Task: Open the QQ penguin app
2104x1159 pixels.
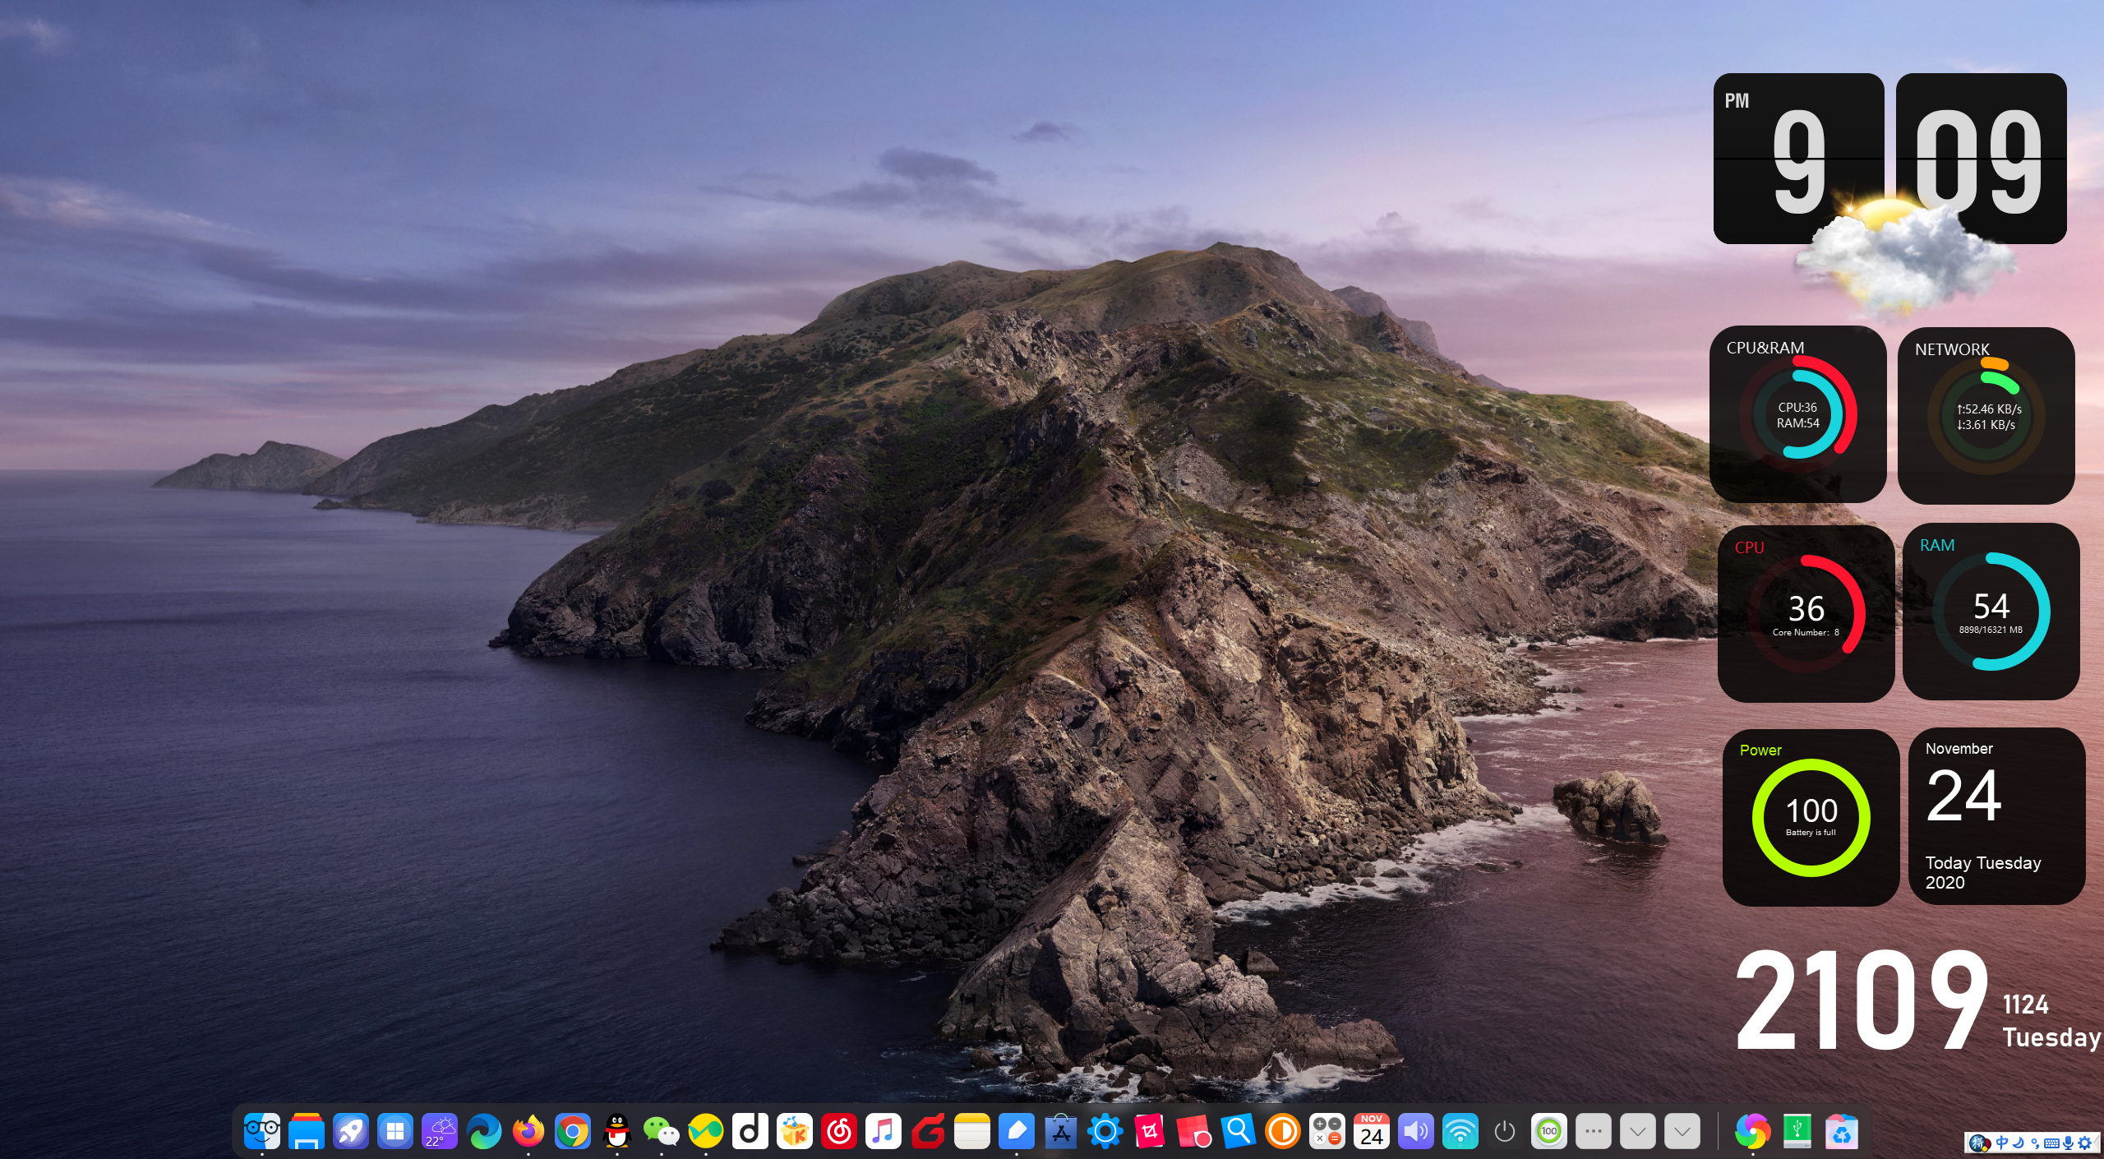Action: [x=616, y=1132]
